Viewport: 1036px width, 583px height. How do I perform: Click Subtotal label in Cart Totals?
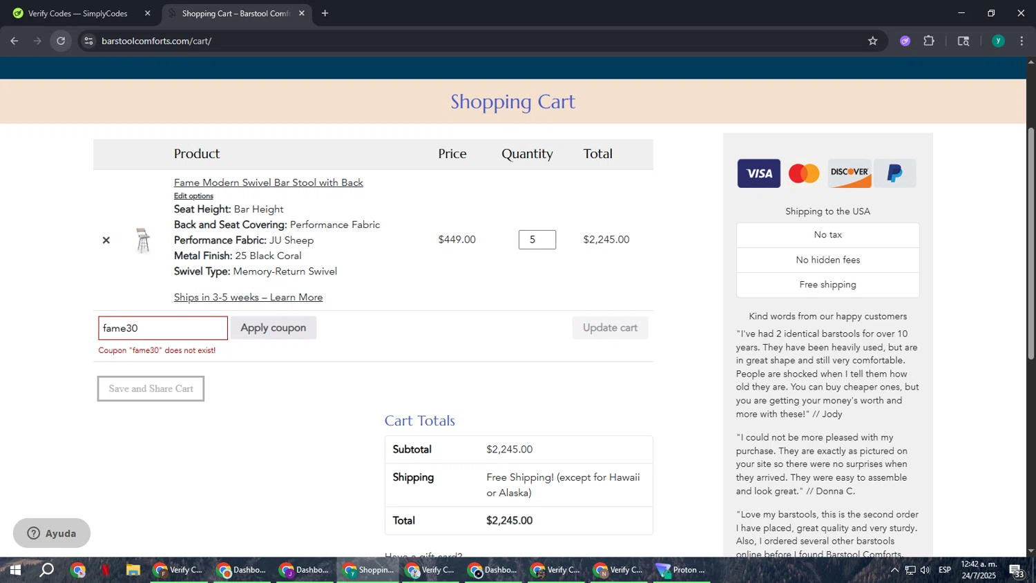pyautogui.click(x=412, y=450)
